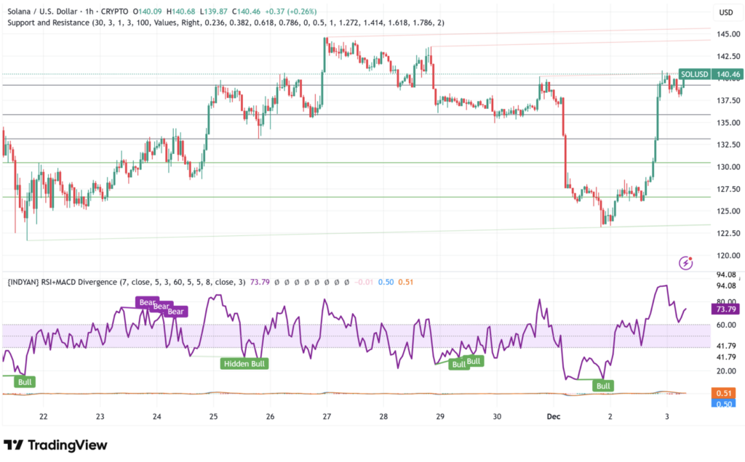Click date 27 on the time axis
Image resolution: width=745 pixels, height=462 pixels.
[327, 417]
